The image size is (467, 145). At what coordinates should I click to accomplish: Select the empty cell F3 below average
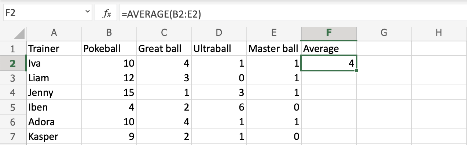tap(329, 78)
